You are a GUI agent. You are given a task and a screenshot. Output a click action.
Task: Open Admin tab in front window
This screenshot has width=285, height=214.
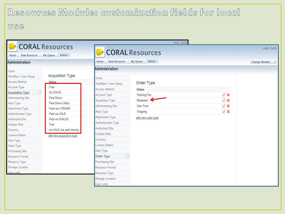[x=152, y=62]
